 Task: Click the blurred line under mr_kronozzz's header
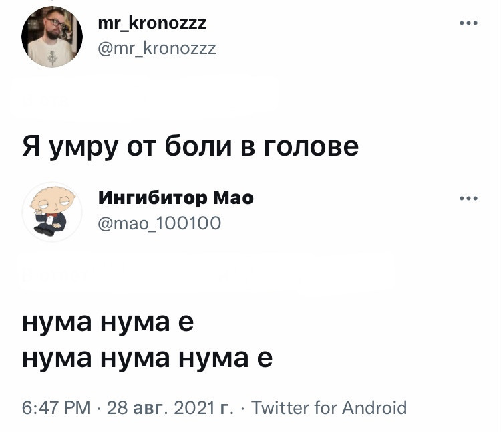tap(144, 97)
